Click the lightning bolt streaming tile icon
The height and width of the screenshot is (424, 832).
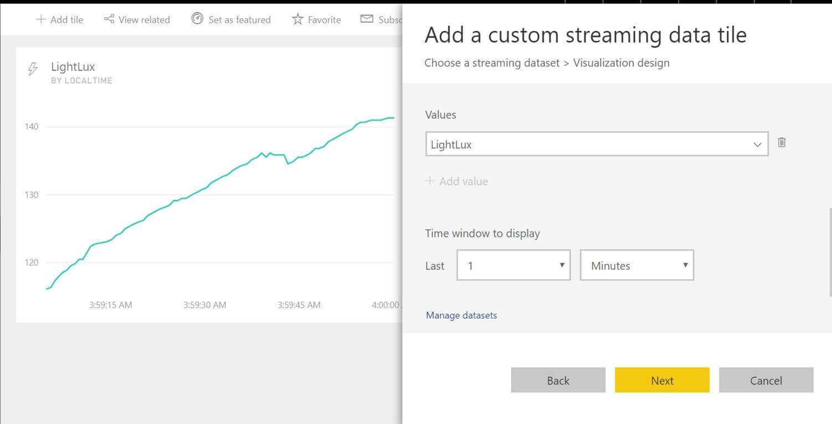pos(33,69)
